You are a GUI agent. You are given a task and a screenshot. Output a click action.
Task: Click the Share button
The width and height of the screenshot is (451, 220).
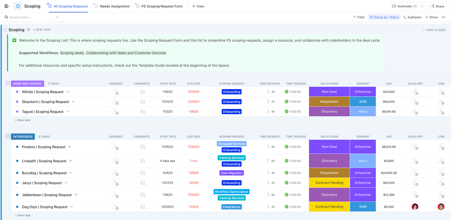pos(437,6)
